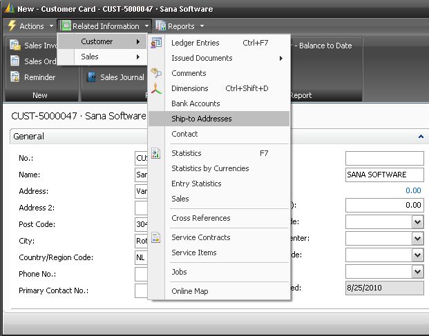Click the SANA SOFTWARE search name field
429x336 pixels.
pyautogui.click(x=384, y=175)
